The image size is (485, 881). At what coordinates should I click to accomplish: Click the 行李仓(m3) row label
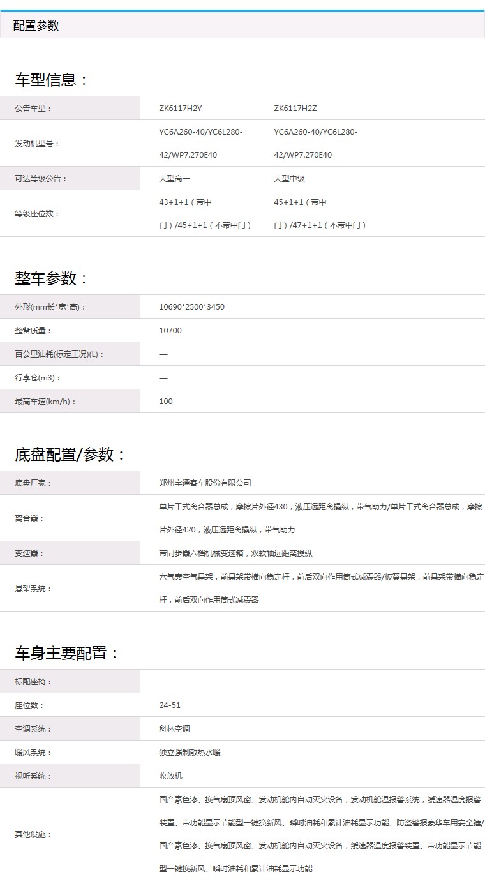coord(38,378)
